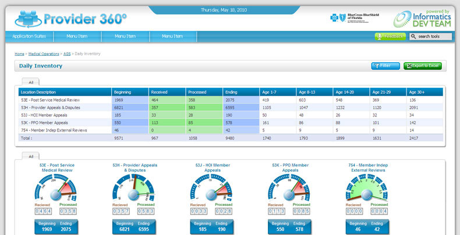Click the 754 Member Indep External Reviews gauge

tap(366, 188)
